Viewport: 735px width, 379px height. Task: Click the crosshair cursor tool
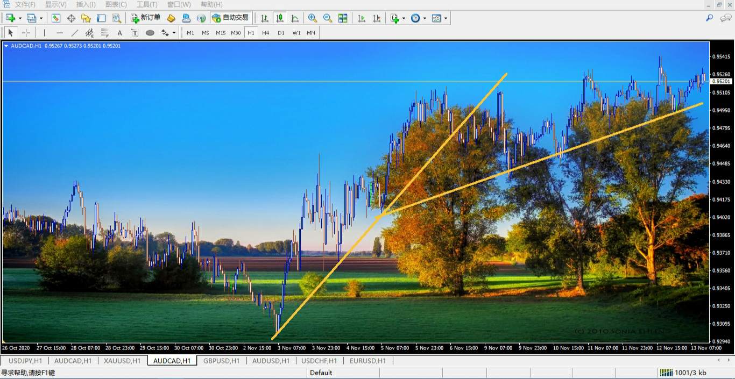pos(26,33)
